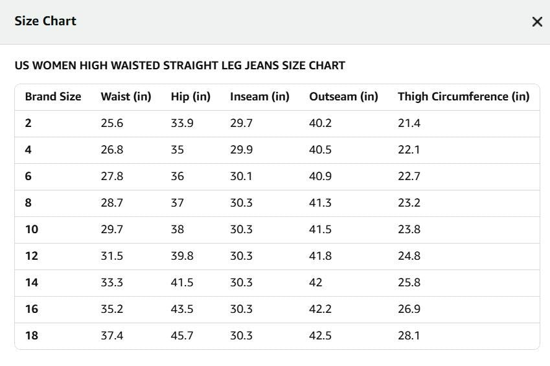550x366 pixels.
Task: Select brand size 10 row label
Action: [32, 229]
